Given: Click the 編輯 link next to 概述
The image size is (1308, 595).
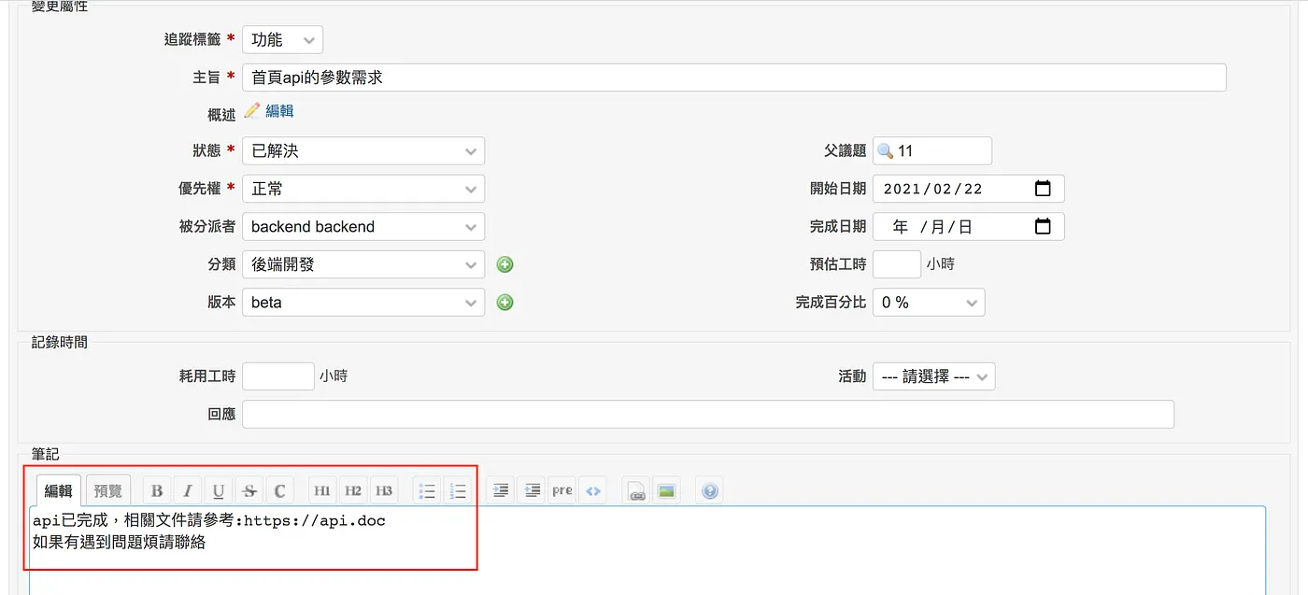Looking at the screenshot, I should (x=279, y=110).
